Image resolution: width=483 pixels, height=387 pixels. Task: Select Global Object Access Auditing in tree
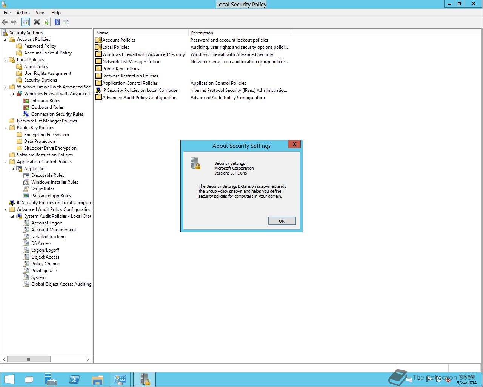coord(61,284)
